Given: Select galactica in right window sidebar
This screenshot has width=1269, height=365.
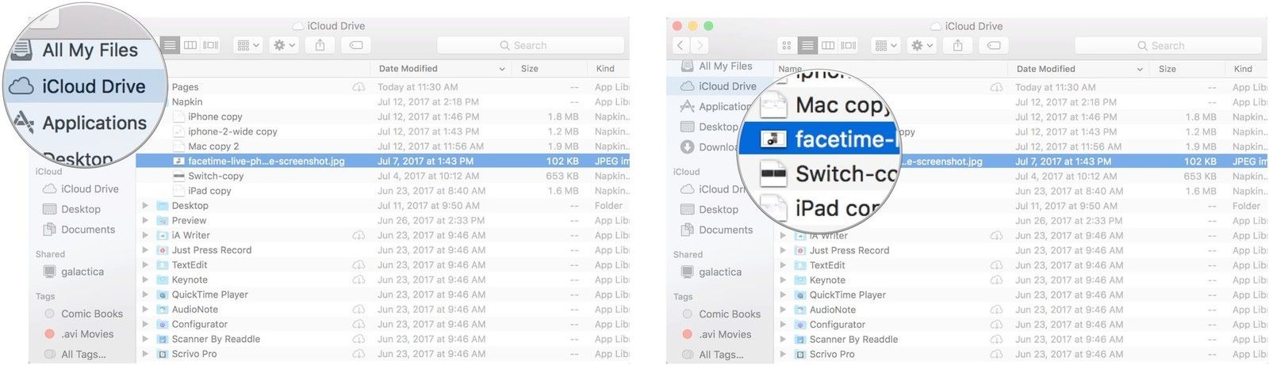Looking at the screenshot, I should (x=720, y=272).
